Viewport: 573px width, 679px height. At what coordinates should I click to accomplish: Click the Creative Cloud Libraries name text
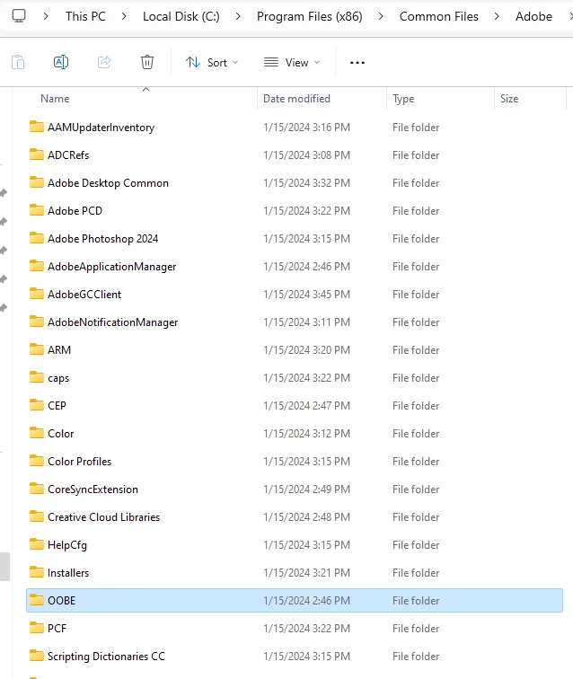[x=103, y=517]
